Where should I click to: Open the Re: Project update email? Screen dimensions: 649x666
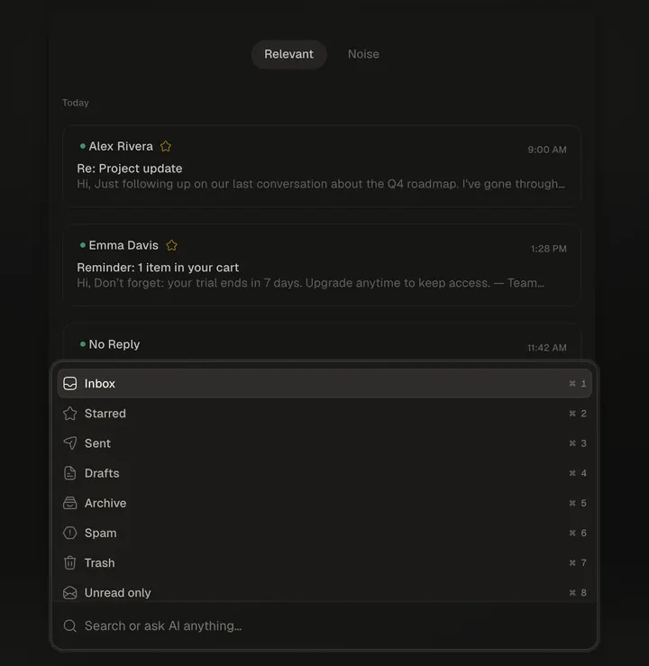pos(322,166)
